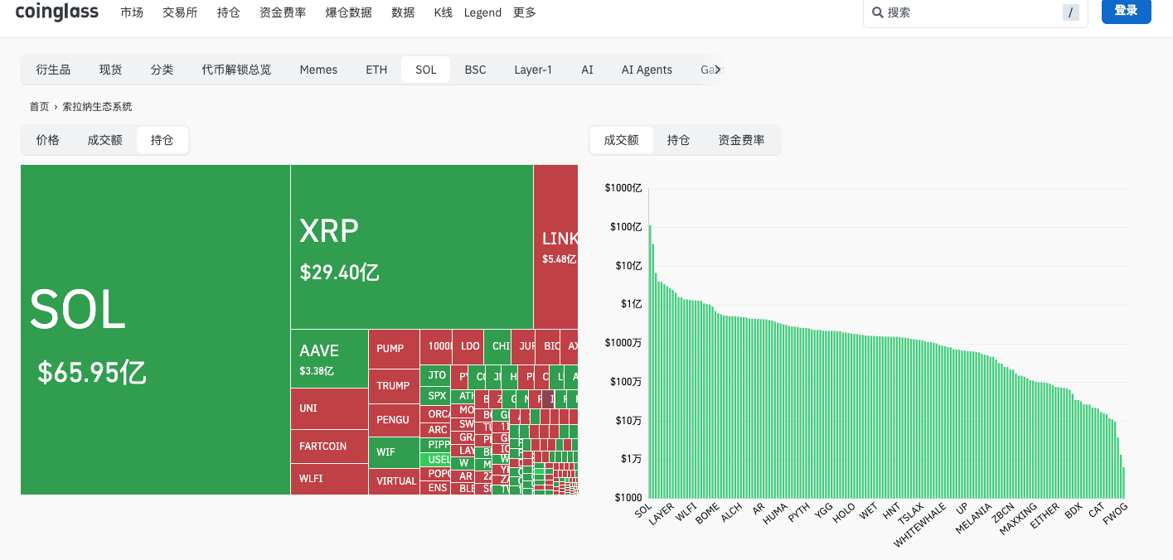Select the Layer-1 category tab
Image resolution: width=1173 pixels, height=560 pixels.
[x=533, y=70]
